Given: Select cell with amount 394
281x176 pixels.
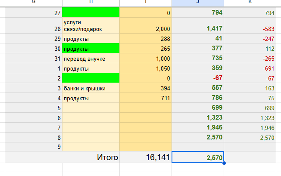Looking at the screenshot, I should point(146,88).
